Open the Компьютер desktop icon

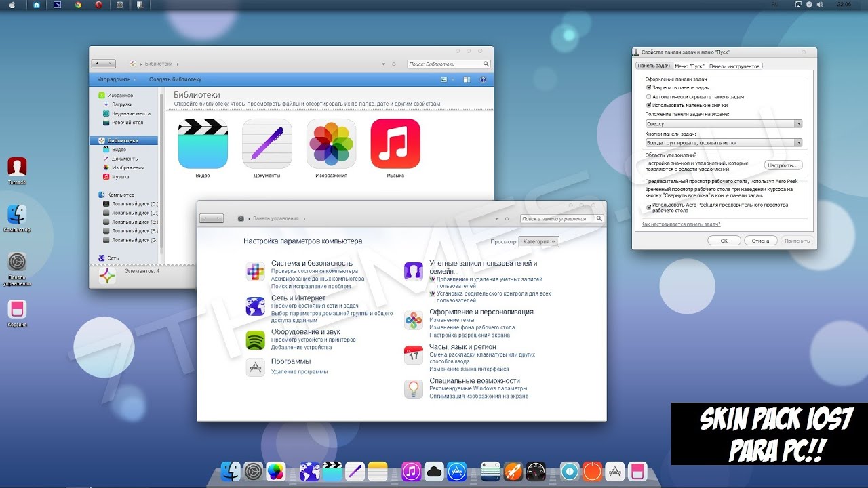(17, 214)
